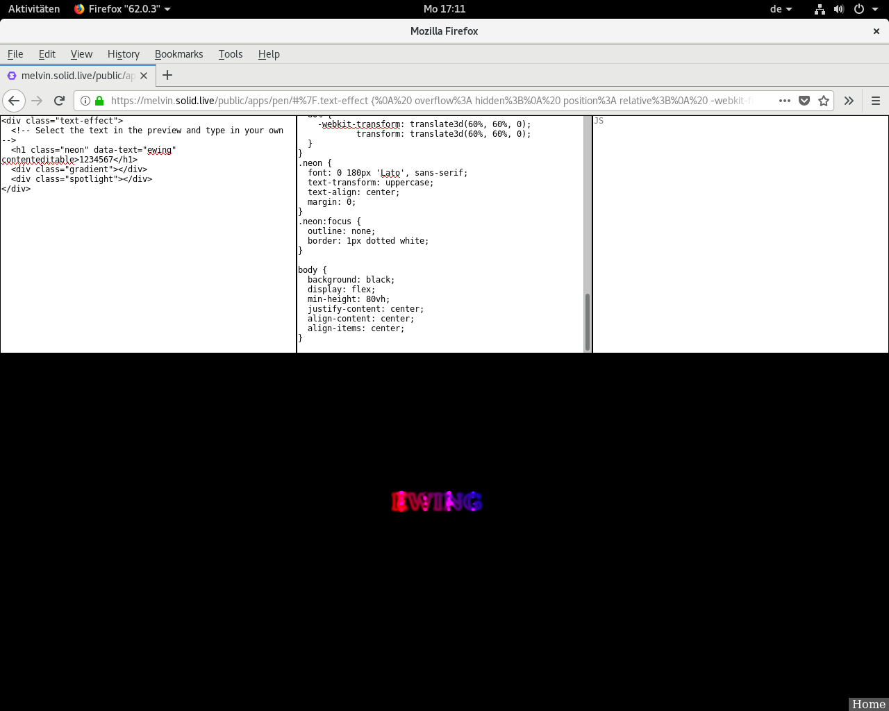Expand the toolbar overflow chevron
Screen dimensions: 889x711
coord(849,101)
